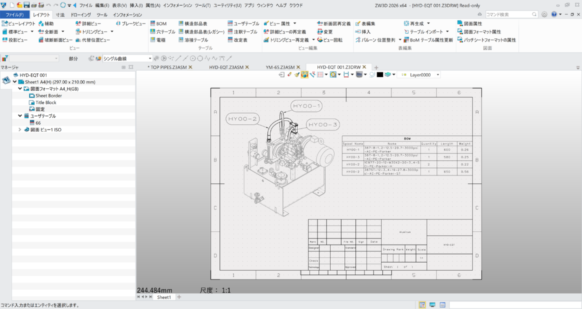Toggle the black background color swatch icon
Image resolution: width=582 pixels, height=309 pixels.
[x=379, y=75]
